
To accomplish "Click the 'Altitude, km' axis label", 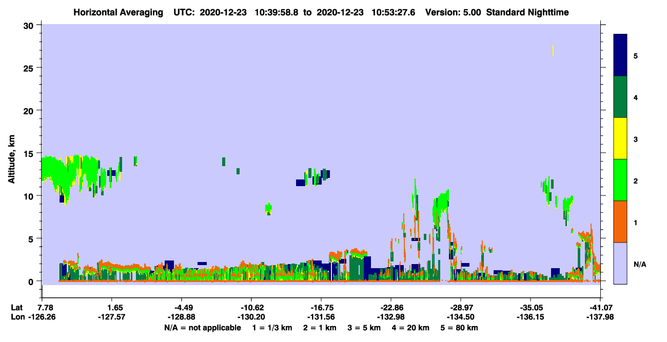I will (11, 160).
